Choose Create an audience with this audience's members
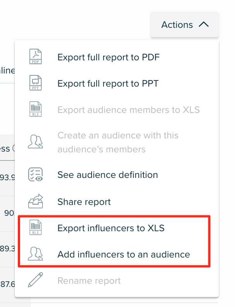The width and height of the screenshot is (235, 307). [117, 142]
